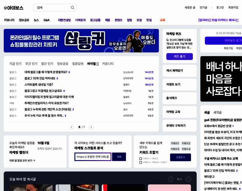The image size is (242, 191).
Task: Switch to the 주간 인기 tab
Action: pyautogui.click(x=31, y=64)
